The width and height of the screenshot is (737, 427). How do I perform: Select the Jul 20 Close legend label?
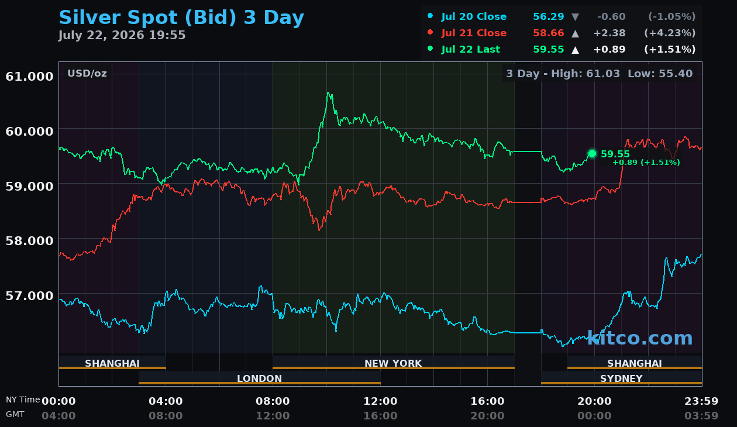tap(474, 16)
